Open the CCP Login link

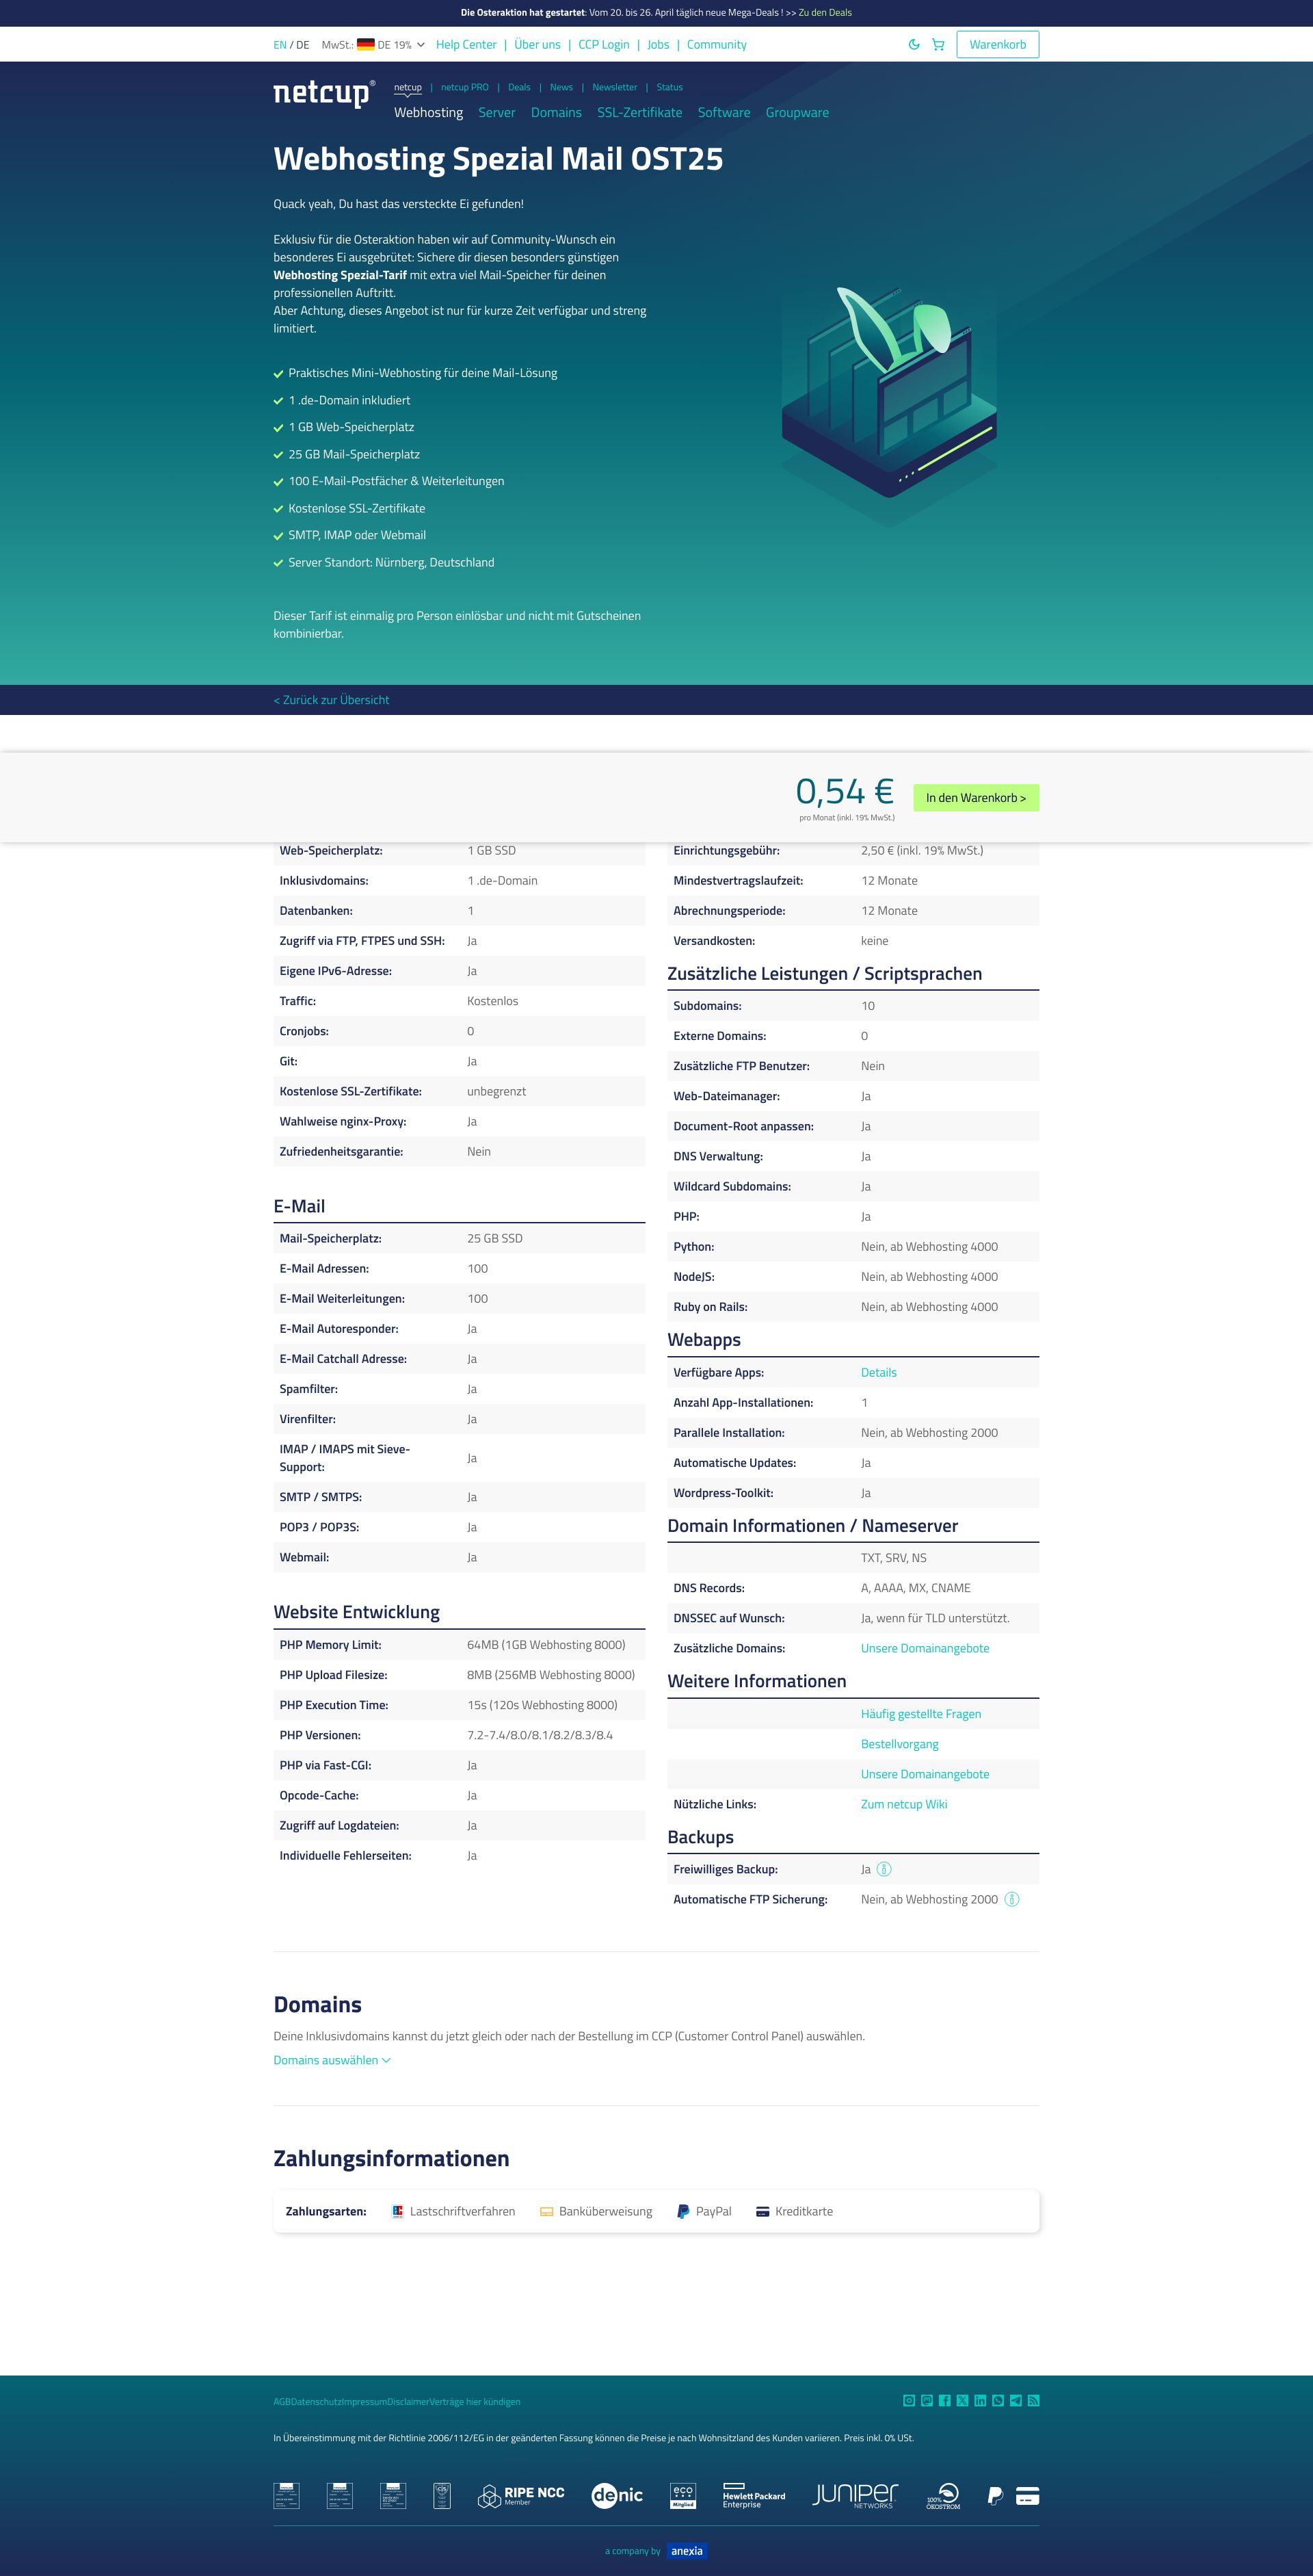[x=604, y=45]
